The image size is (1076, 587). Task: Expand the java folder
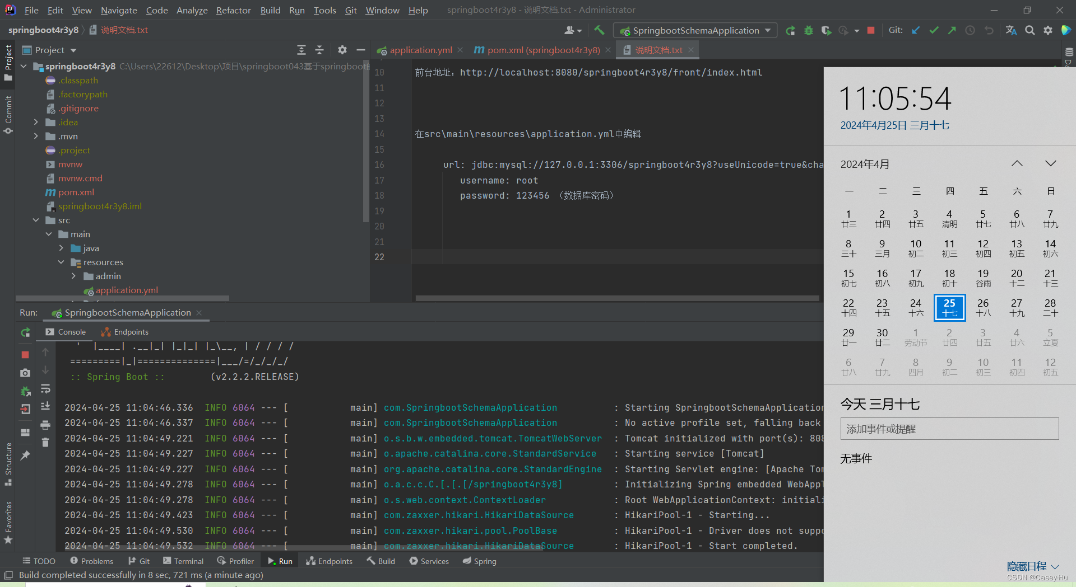[x=62, y=248]
